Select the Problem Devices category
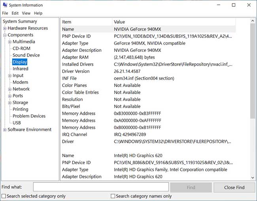Image resolution: width=257 pixels, height=201 pixels. pos(29,116)
